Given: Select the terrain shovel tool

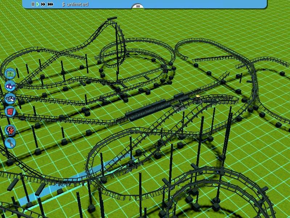Looking at the screenshot, I should click(10, 142).
